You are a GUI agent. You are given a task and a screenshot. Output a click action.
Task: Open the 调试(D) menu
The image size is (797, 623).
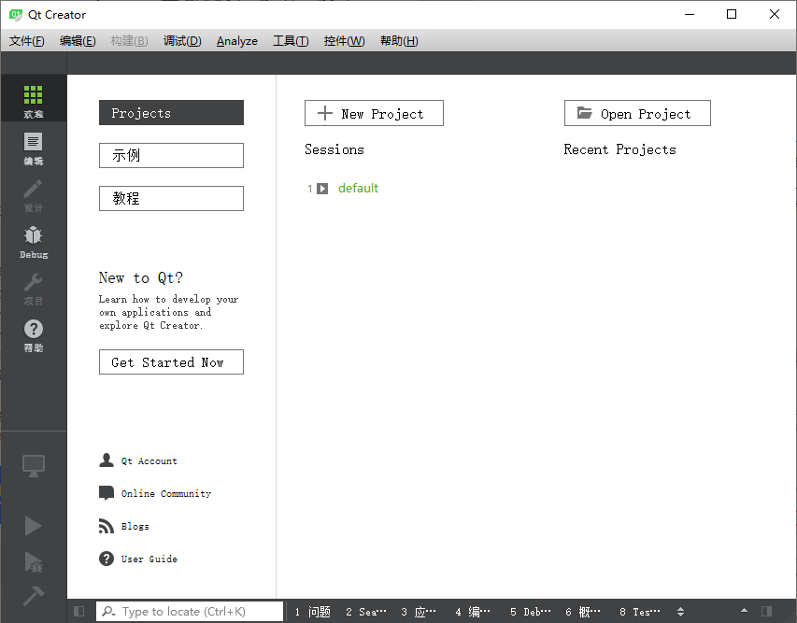(182, 41)
